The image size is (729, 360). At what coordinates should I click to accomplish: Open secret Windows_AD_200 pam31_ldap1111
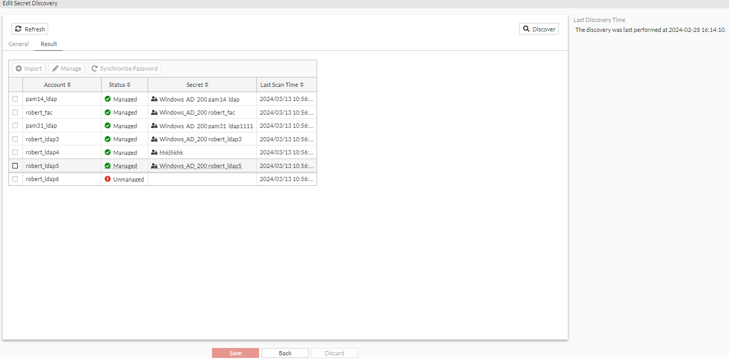206,126
